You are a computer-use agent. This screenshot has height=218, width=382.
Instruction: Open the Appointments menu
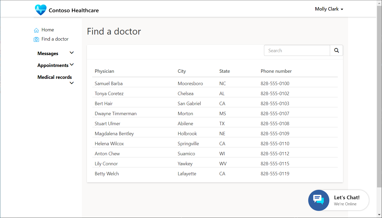(53, 65)
